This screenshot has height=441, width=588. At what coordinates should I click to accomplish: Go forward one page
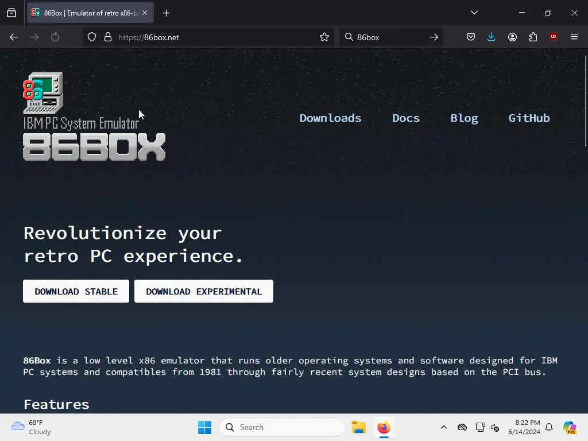pos(34,37)
